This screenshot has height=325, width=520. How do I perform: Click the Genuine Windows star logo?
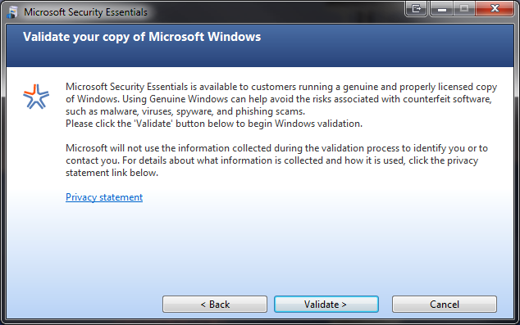click(36, 97)
